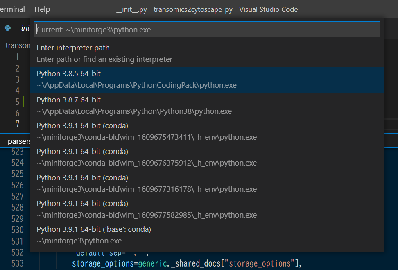The image size is (398, 270).
Task: Click storage_options keyword in line 533
Action: click(103, 263)
